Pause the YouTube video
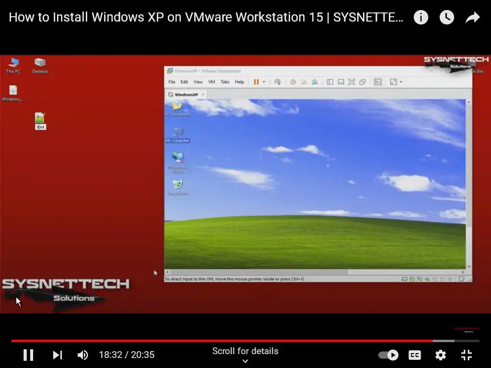Image resolution: width=491 pixels, height=368 pixels. [28, 355]
